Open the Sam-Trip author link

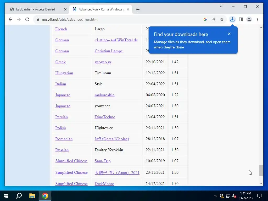(x=103, y=161)
